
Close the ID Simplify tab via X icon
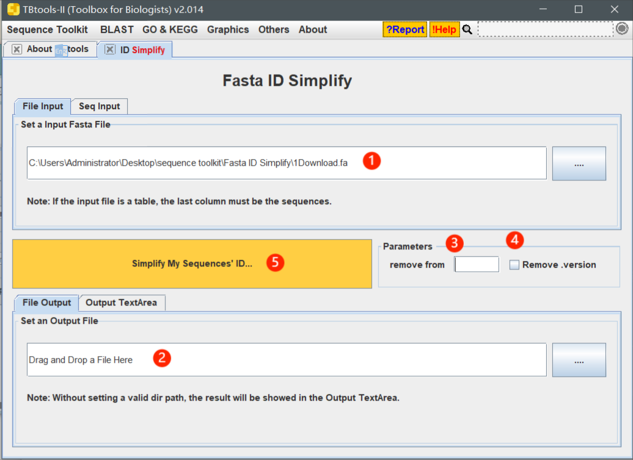[110, 49]
